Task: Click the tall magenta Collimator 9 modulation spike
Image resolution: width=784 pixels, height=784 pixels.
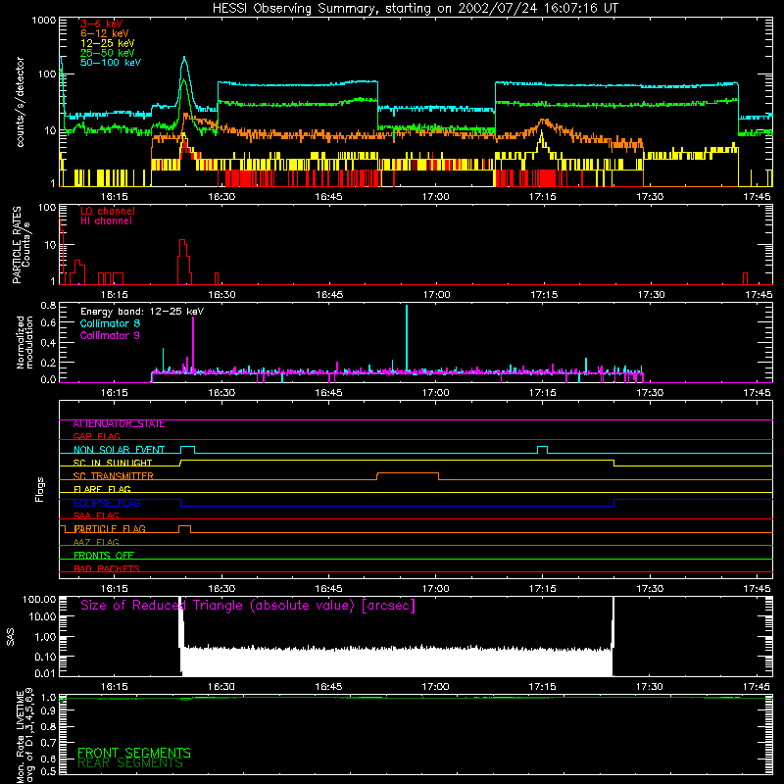Action: 193,344
